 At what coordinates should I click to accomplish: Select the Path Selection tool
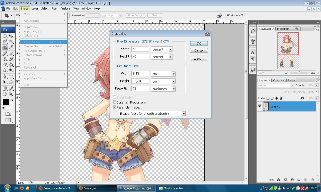[5, 82]
